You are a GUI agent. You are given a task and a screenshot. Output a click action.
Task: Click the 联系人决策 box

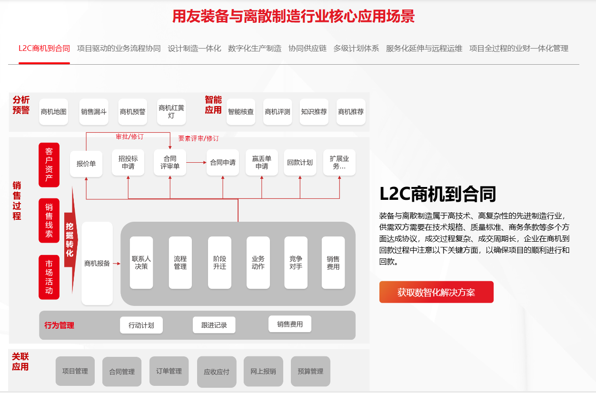(x=141, y=263)
